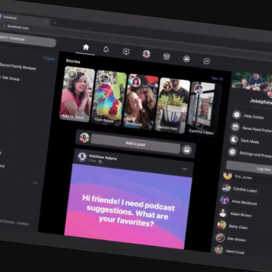
Task: Open the Watch video icon
Action: point(126,52)
